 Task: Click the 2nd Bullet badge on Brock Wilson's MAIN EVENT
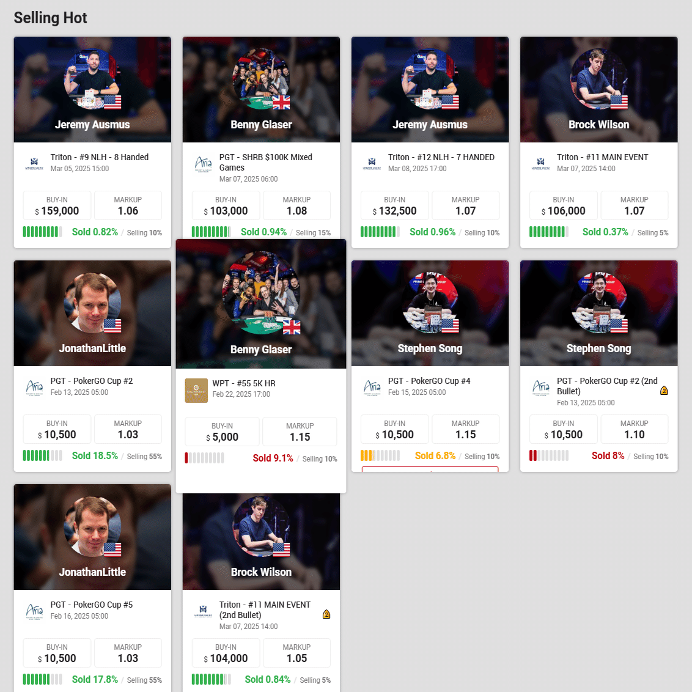pyautogui.click(x=326, y=614)
